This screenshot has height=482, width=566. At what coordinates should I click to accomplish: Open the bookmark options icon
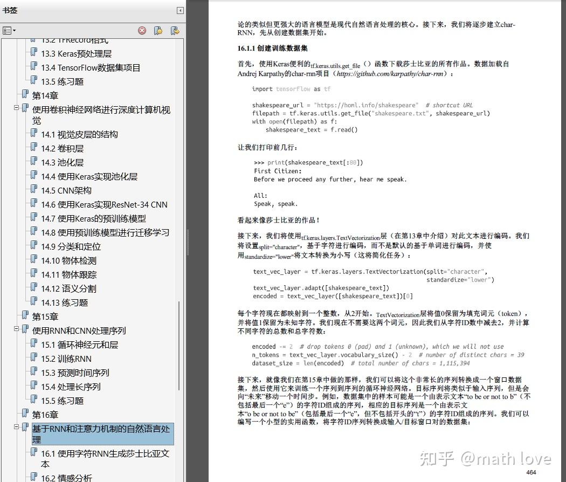8,30
